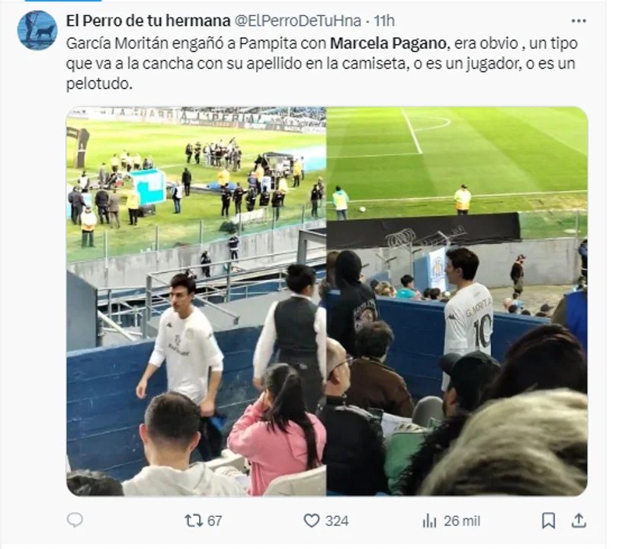This screenshot has height=549, width=635.
Task: Share the post via upload arrow icon
Action: pos(579,520)
